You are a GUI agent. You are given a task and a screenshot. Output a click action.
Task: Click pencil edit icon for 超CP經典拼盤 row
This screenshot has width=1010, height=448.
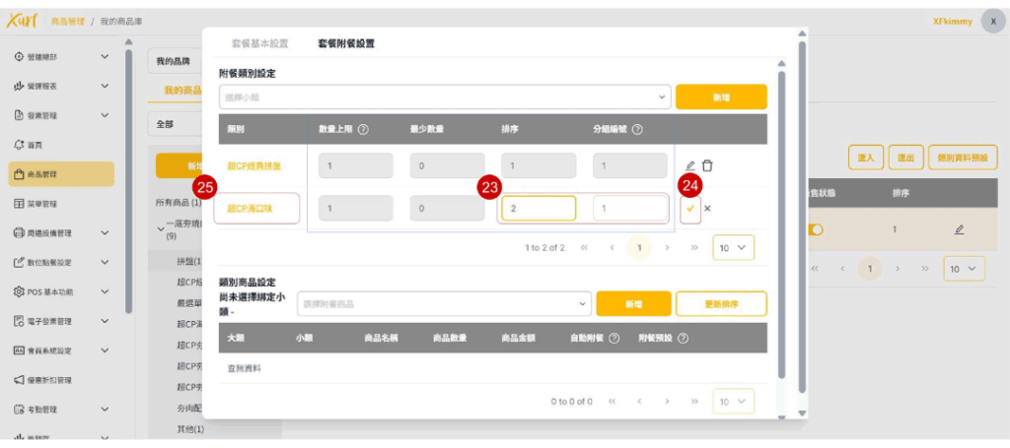click(x=690, y=165)
